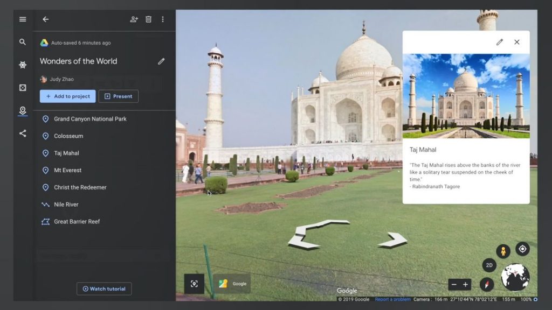Select the Mt Everest list item
Image resolution: width=552 pixels, height=310 pixels.
tap(105, 170)
